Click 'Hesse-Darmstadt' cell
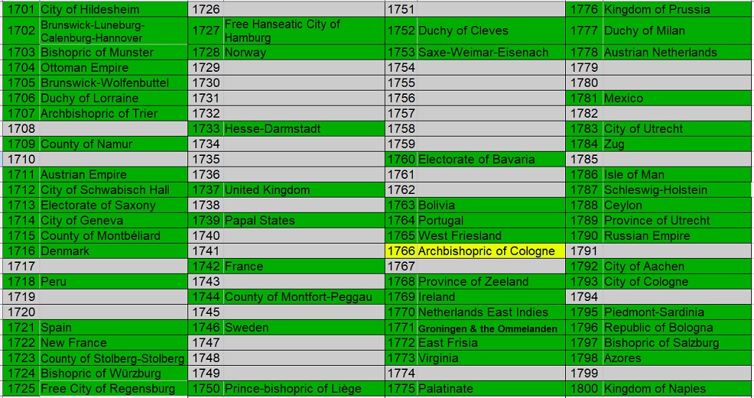Viewport: 754px width, 398px height. [x=304, y=129]
